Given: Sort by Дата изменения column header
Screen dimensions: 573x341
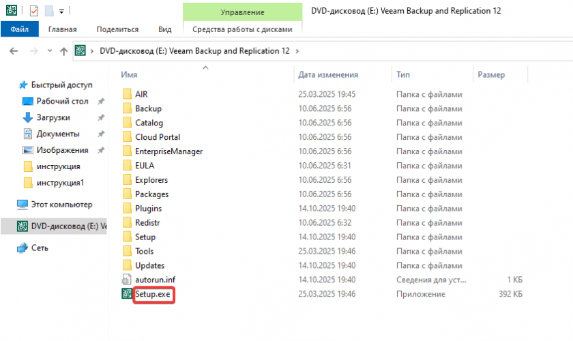Looking at the screenshot, I should click(x=328, y=74).
